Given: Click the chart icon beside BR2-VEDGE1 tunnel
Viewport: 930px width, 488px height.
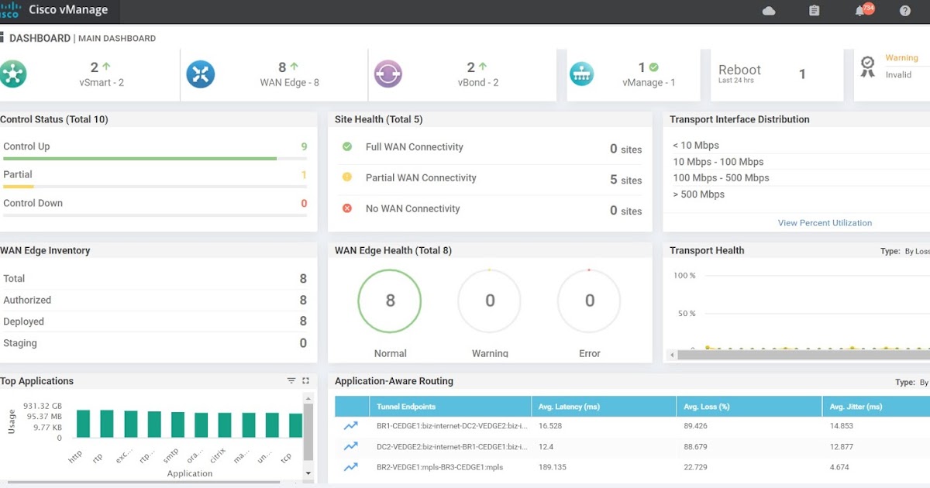Looking at the screenshot, I should [x=353, y=466].
